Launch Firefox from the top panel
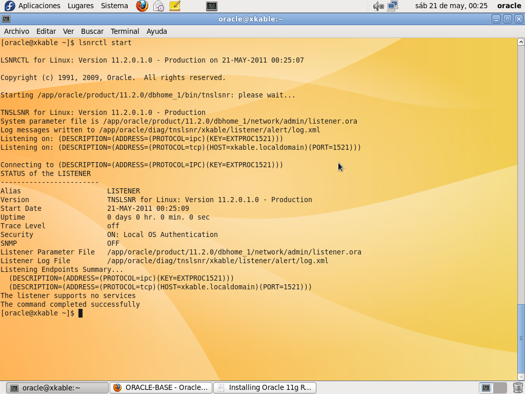 (x=142, y=6)
